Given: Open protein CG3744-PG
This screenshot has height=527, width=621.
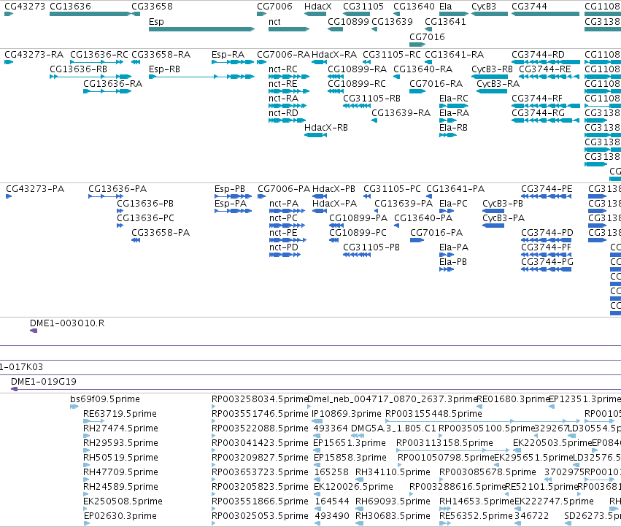Looking at the screenshot, I should (546, 269).
